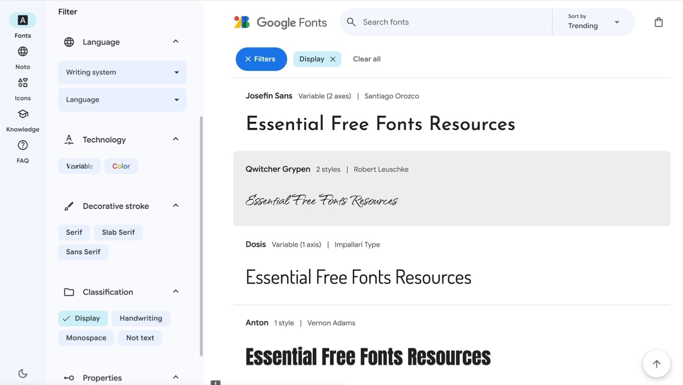
Task: Collapse the Technology section chevron
Action: pos(175,139)
